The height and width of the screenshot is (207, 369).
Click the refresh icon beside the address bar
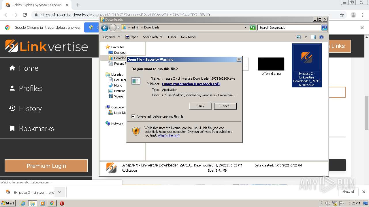[253, 28]
